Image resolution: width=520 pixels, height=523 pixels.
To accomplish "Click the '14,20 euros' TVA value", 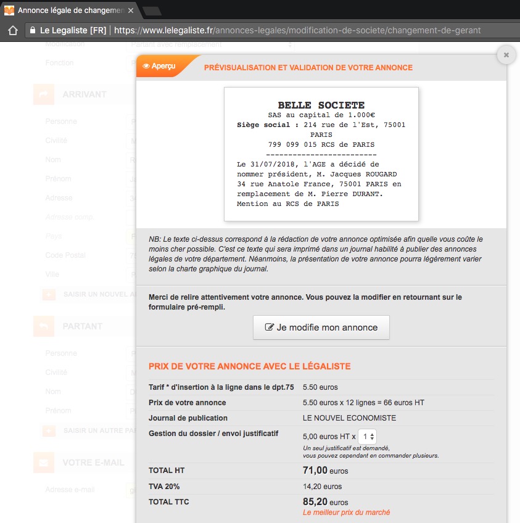I will (x=322, y=487).
